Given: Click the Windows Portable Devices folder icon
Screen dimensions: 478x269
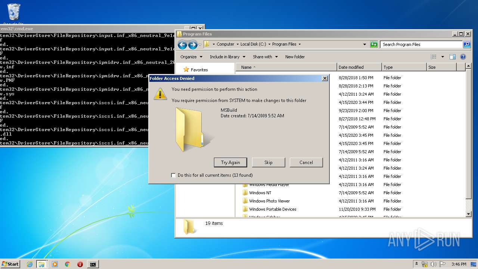Looking at the screenshot, I should [x=245, y=209].
